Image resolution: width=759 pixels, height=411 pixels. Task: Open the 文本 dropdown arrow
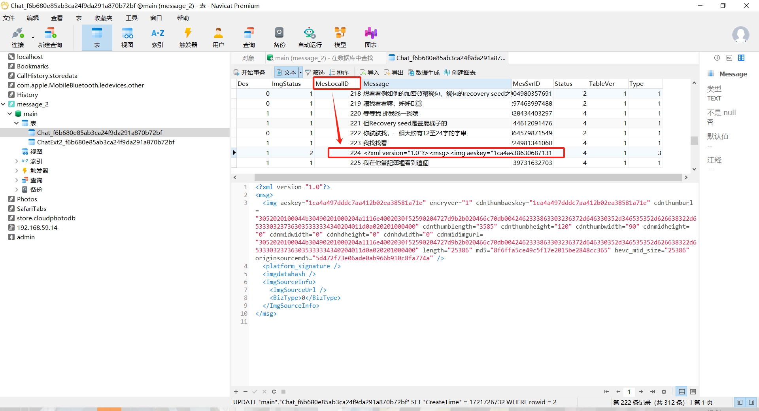coord(300,72)
